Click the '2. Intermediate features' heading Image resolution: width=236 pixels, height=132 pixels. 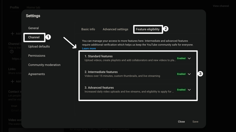coord(101,72)
